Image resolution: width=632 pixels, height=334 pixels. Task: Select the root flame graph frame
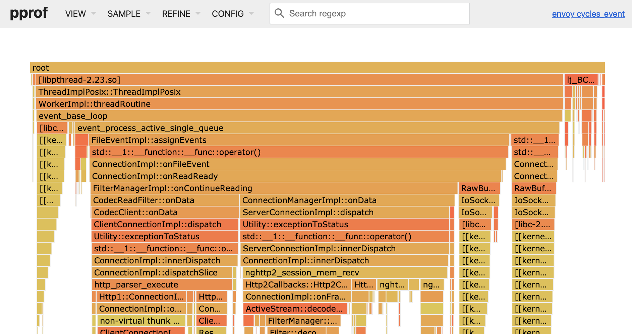(317, 68)
